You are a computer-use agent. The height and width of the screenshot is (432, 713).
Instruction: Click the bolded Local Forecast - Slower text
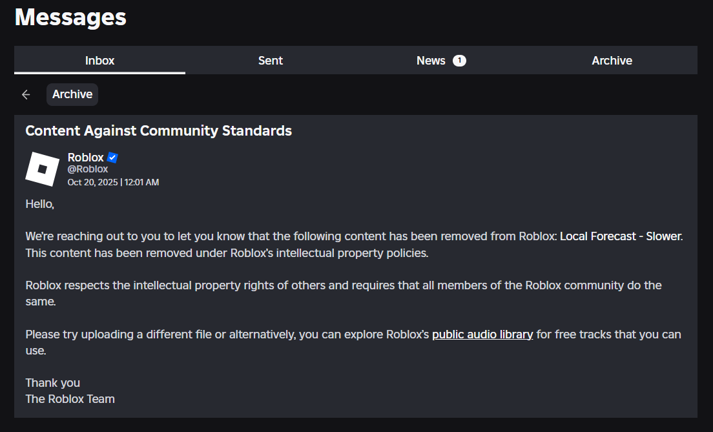pyautogui.click(x=621, y=236)
